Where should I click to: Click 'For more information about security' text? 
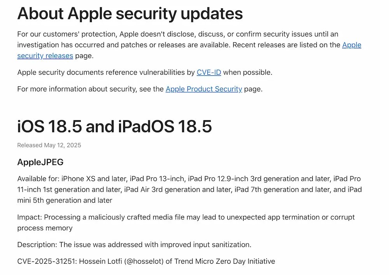coord(76,89)
